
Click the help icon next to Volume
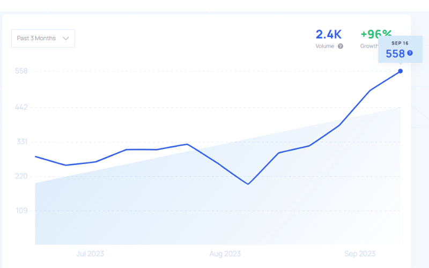tap(341, 47)
